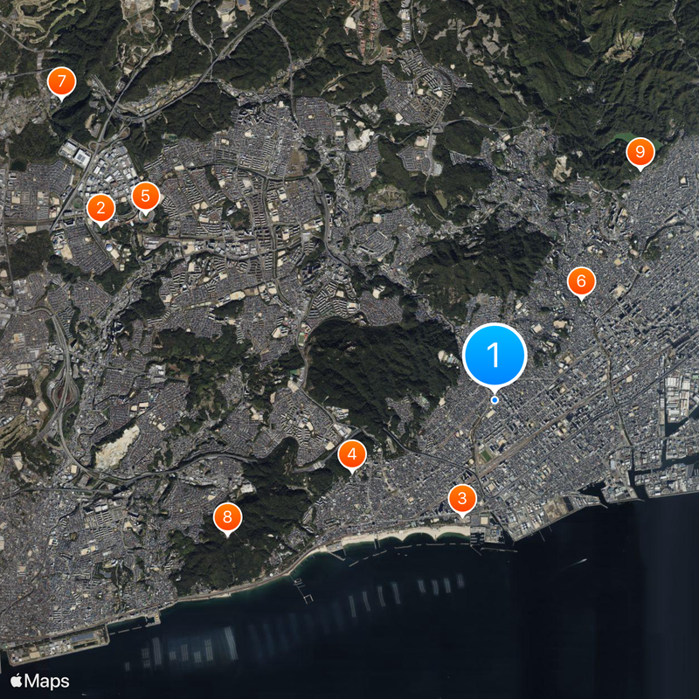
Task: Click the aquaculture rafts in the sea
Action: [367, 603]
